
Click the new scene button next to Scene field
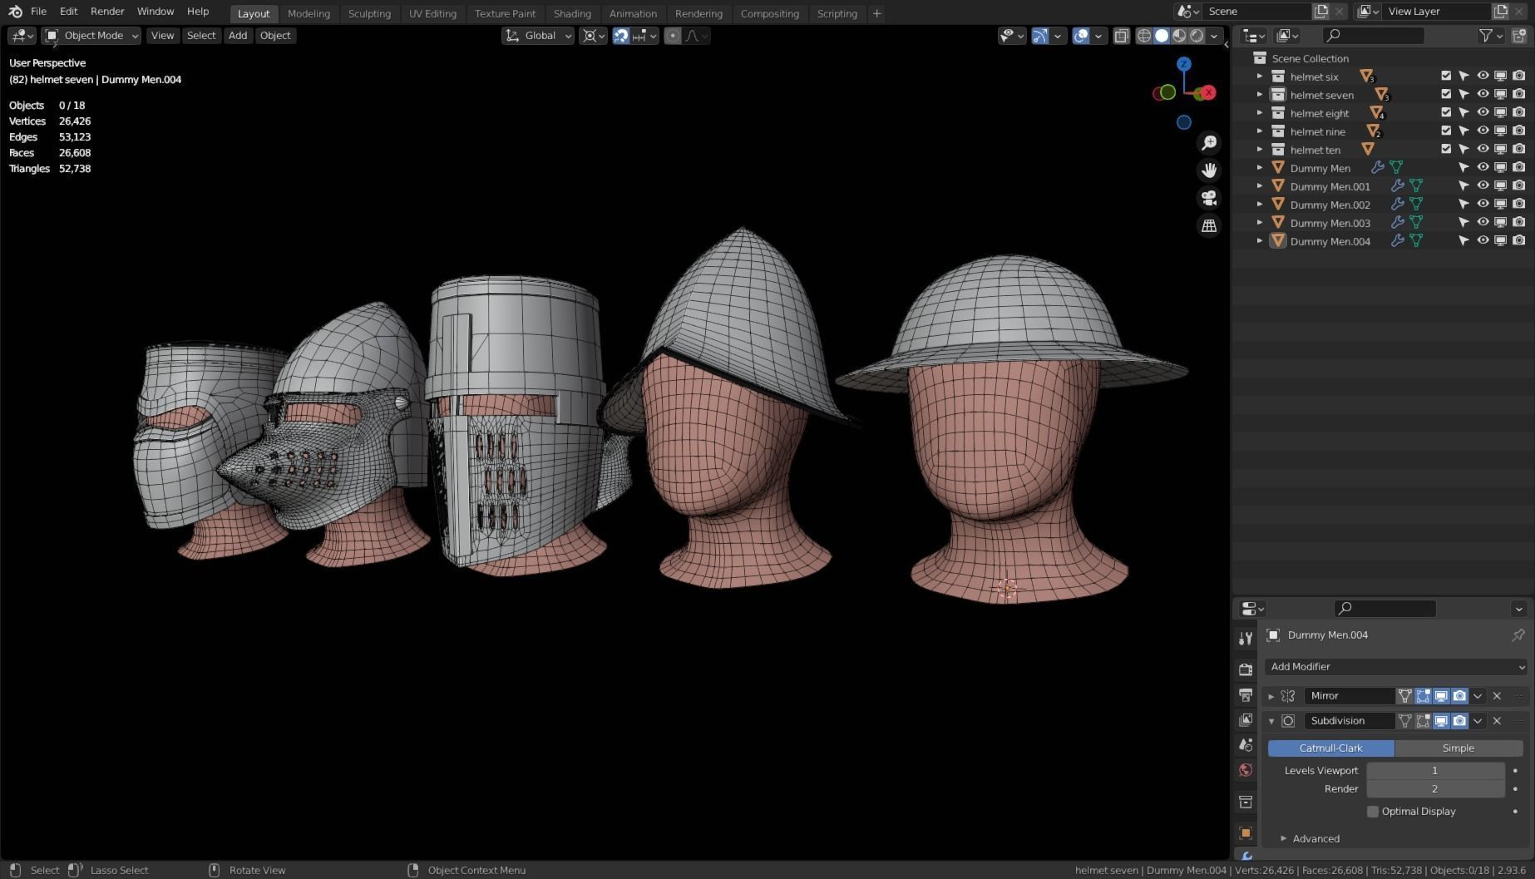coord(1320,12)
